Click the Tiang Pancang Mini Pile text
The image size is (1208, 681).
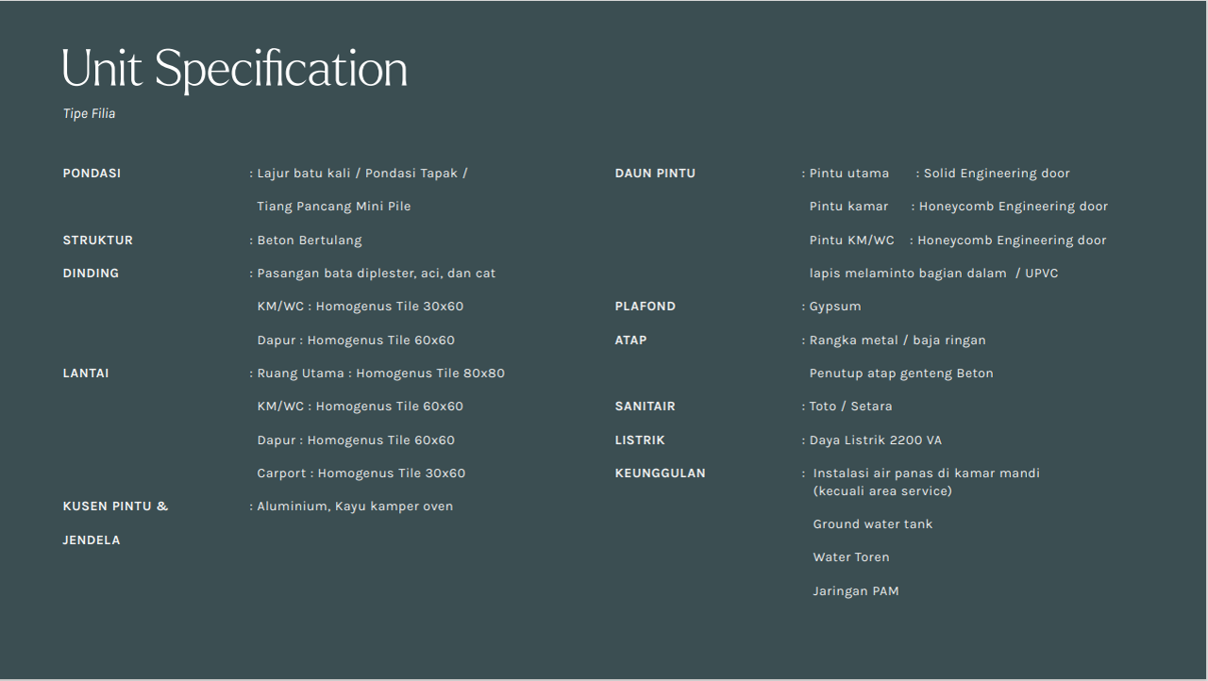pos(333,207)
